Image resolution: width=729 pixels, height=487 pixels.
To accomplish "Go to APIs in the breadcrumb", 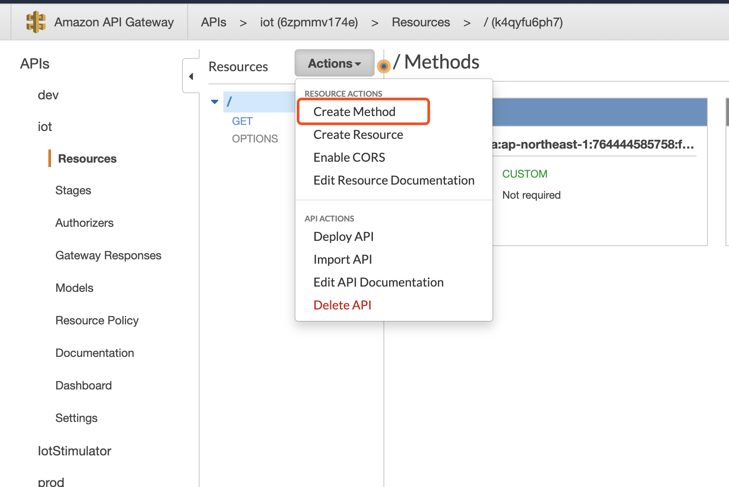I will point(214,22).
